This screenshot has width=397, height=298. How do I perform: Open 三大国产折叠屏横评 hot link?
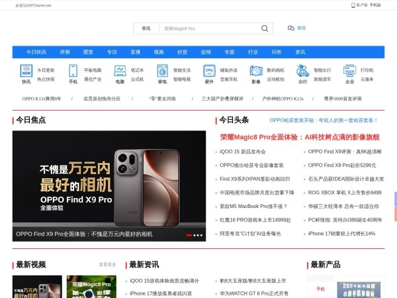click(x=222, y=99)
